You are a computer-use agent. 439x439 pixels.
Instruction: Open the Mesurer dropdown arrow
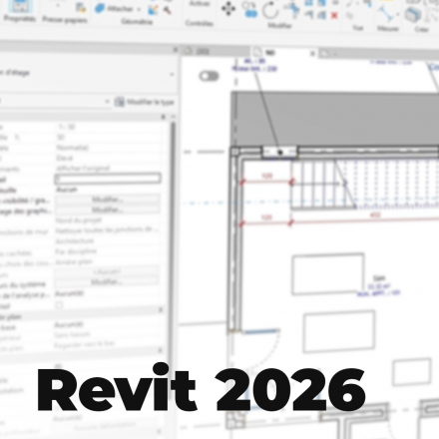tap(397, 14)
